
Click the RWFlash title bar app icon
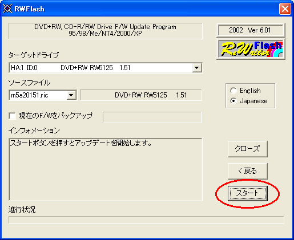pos(7,9)
